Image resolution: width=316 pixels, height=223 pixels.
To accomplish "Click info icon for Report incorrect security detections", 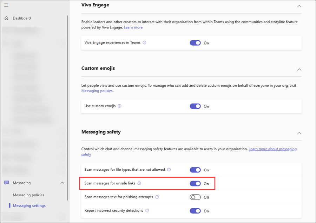I will point(147,211).
